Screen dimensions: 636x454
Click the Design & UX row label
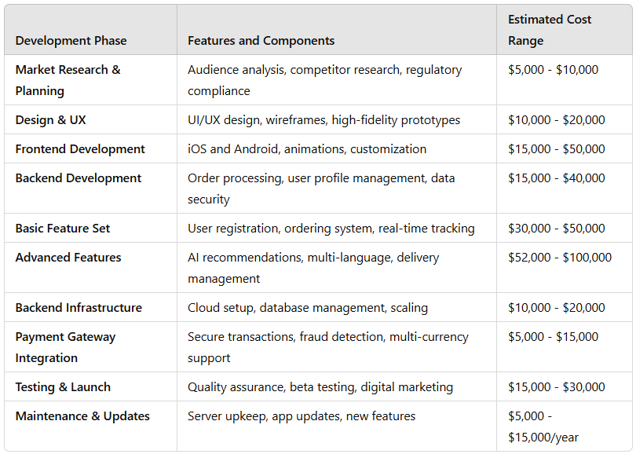click(x=51, y=120)
